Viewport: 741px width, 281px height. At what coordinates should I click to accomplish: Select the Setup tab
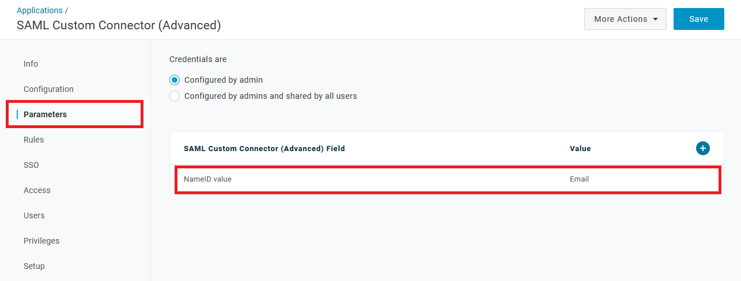[34, 266]
